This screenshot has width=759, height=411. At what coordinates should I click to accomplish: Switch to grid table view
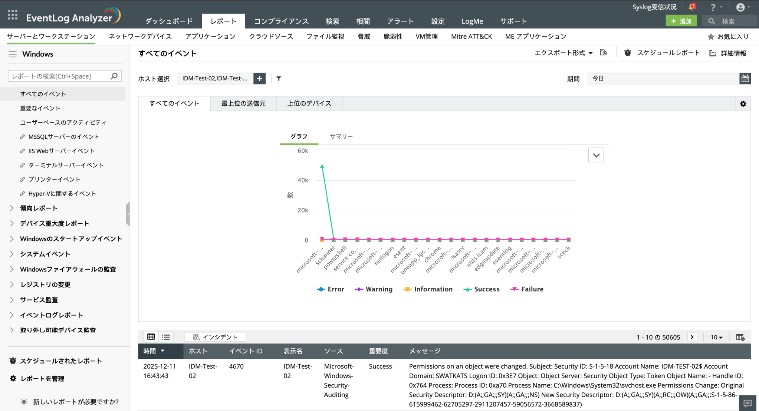[151, 337]
